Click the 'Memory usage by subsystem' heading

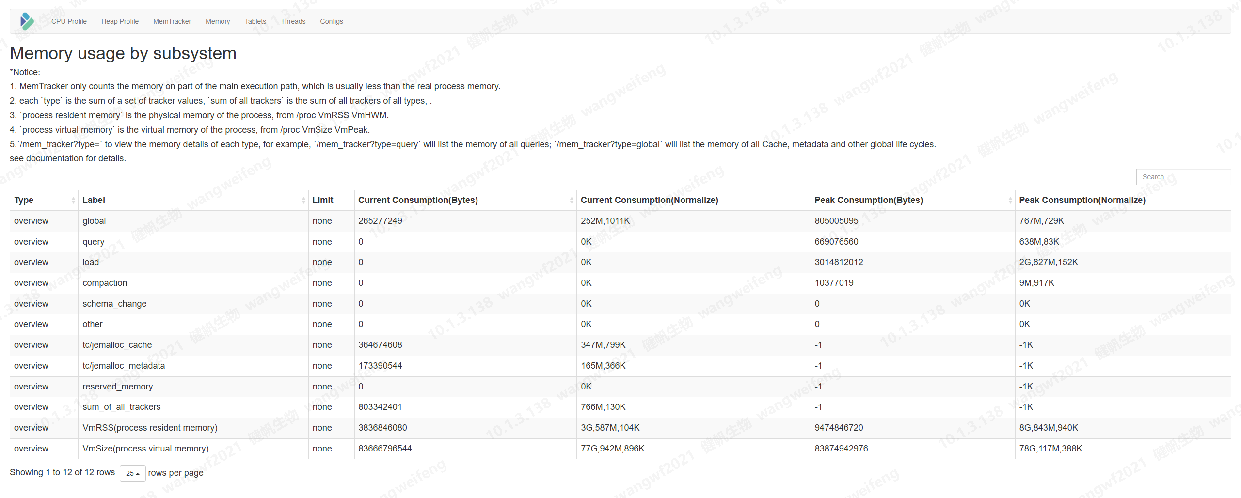click(x=123, y=53)
